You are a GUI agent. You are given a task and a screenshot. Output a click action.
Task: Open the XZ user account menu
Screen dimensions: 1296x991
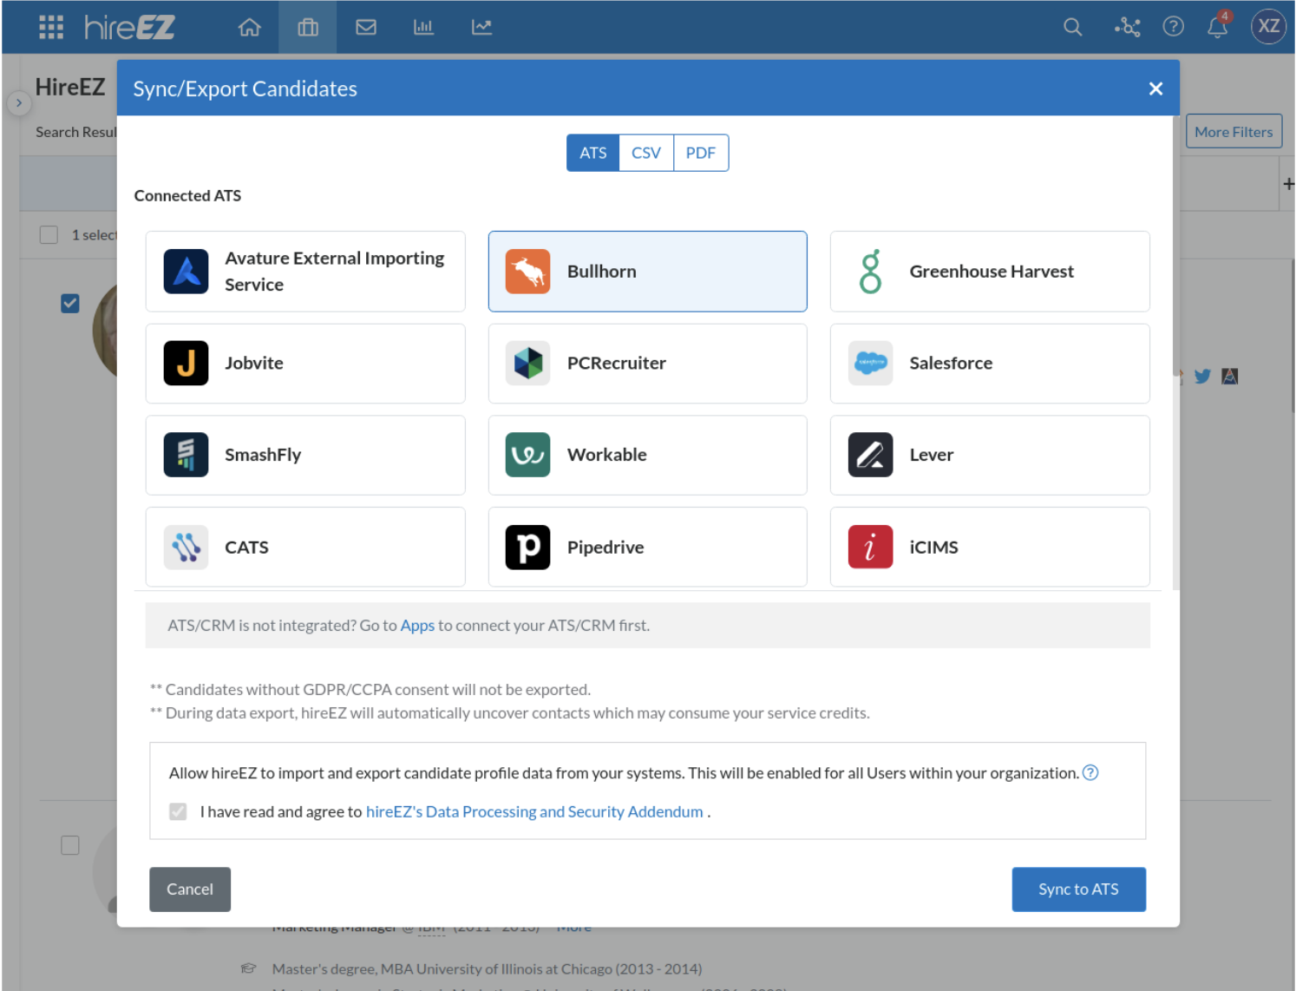(x=1267, y=27)
